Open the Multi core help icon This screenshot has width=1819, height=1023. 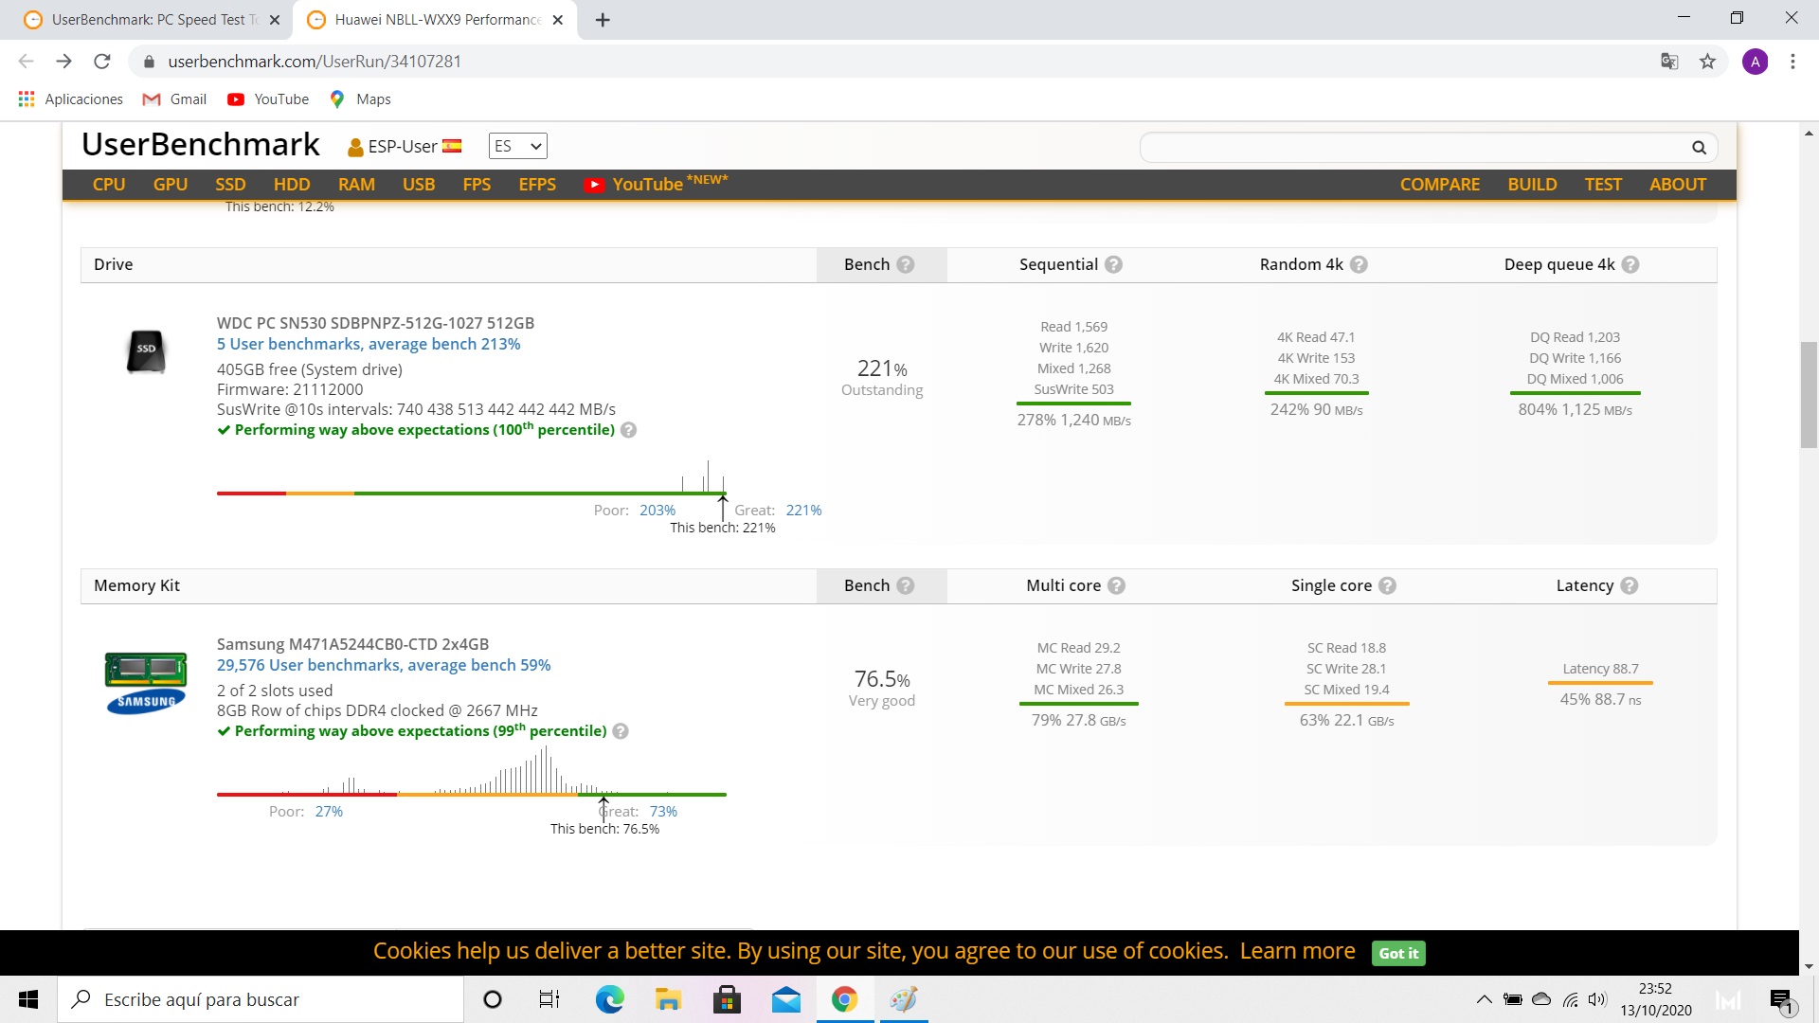pos(1117,586)
